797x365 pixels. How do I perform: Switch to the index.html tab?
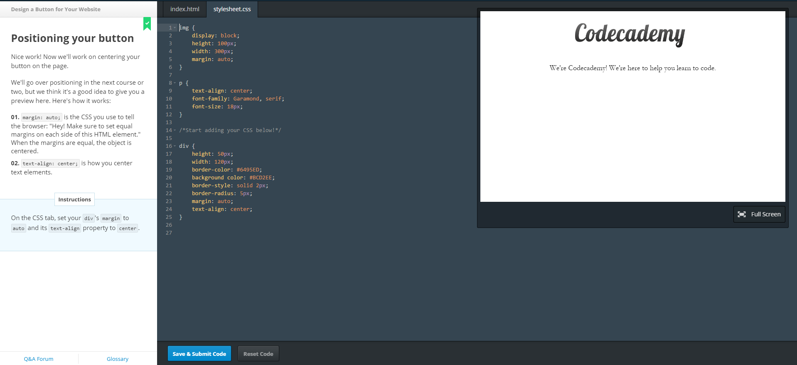pyautogui.click(x=184, y=9)
